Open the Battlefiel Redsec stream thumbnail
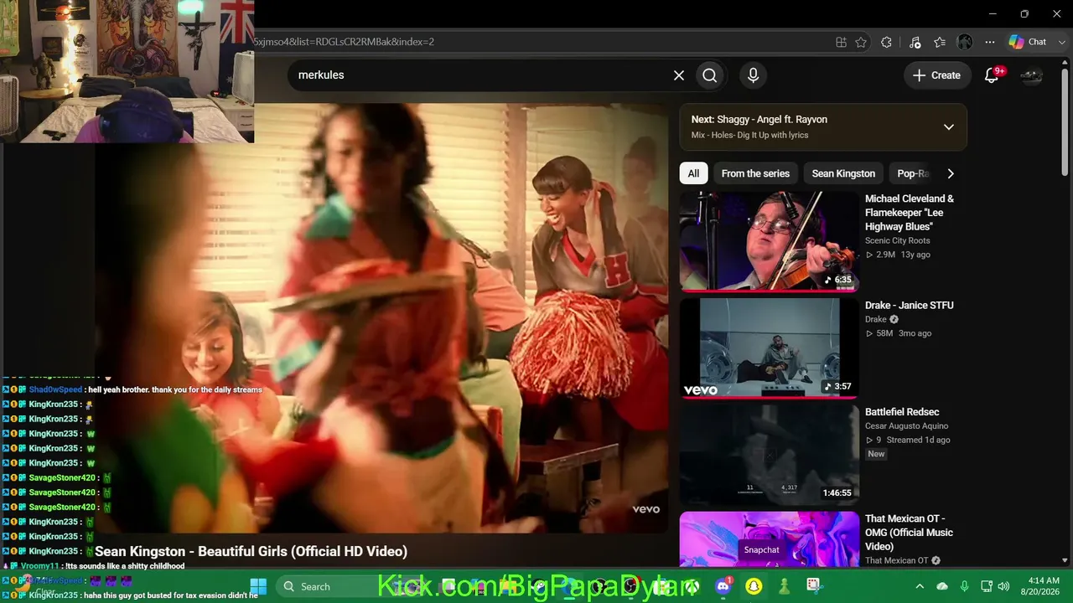This screenshot has height=603, width=1073. click(x=770, y=454)
